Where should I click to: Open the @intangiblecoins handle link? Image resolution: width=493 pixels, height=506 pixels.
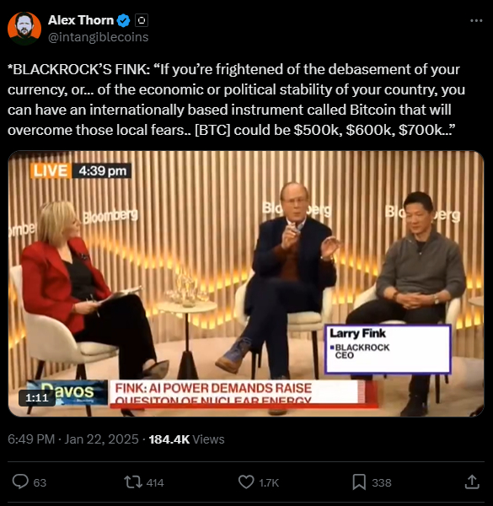pyautogui.click(x=99, y=37)
